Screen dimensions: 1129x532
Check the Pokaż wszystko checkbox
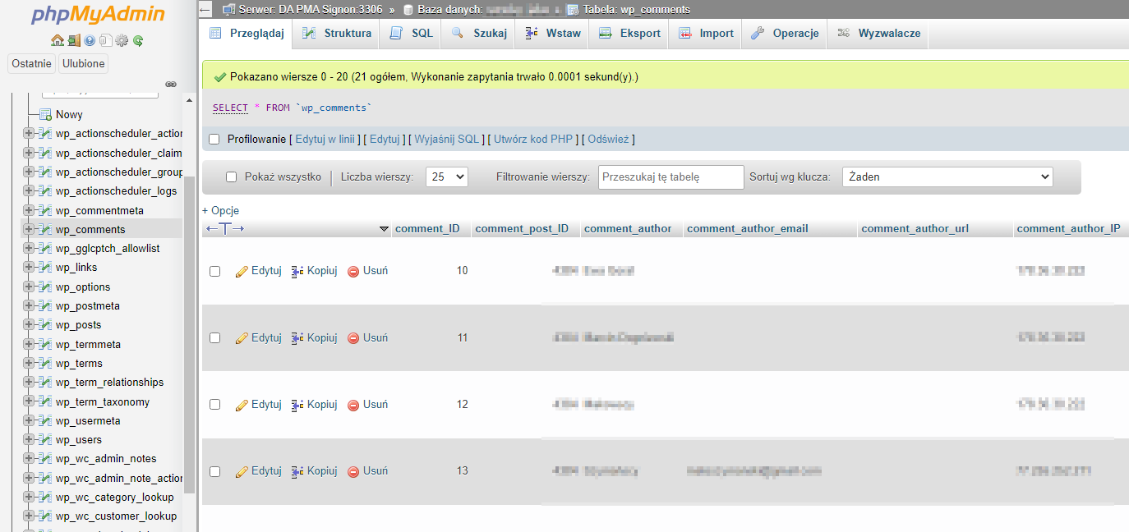[x=231, y=177]
